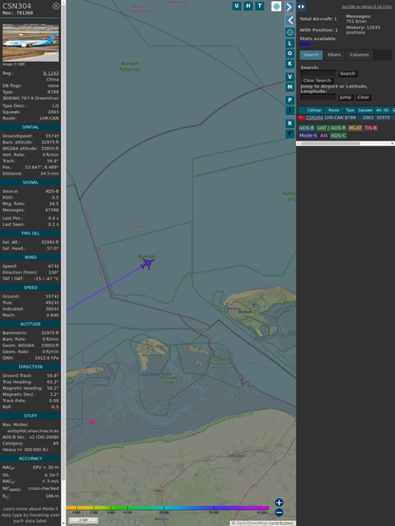Open CSN304 callsign link in table
Image resolution: width=395 pixels, height=526 pixels.
[x=314, y=118]
